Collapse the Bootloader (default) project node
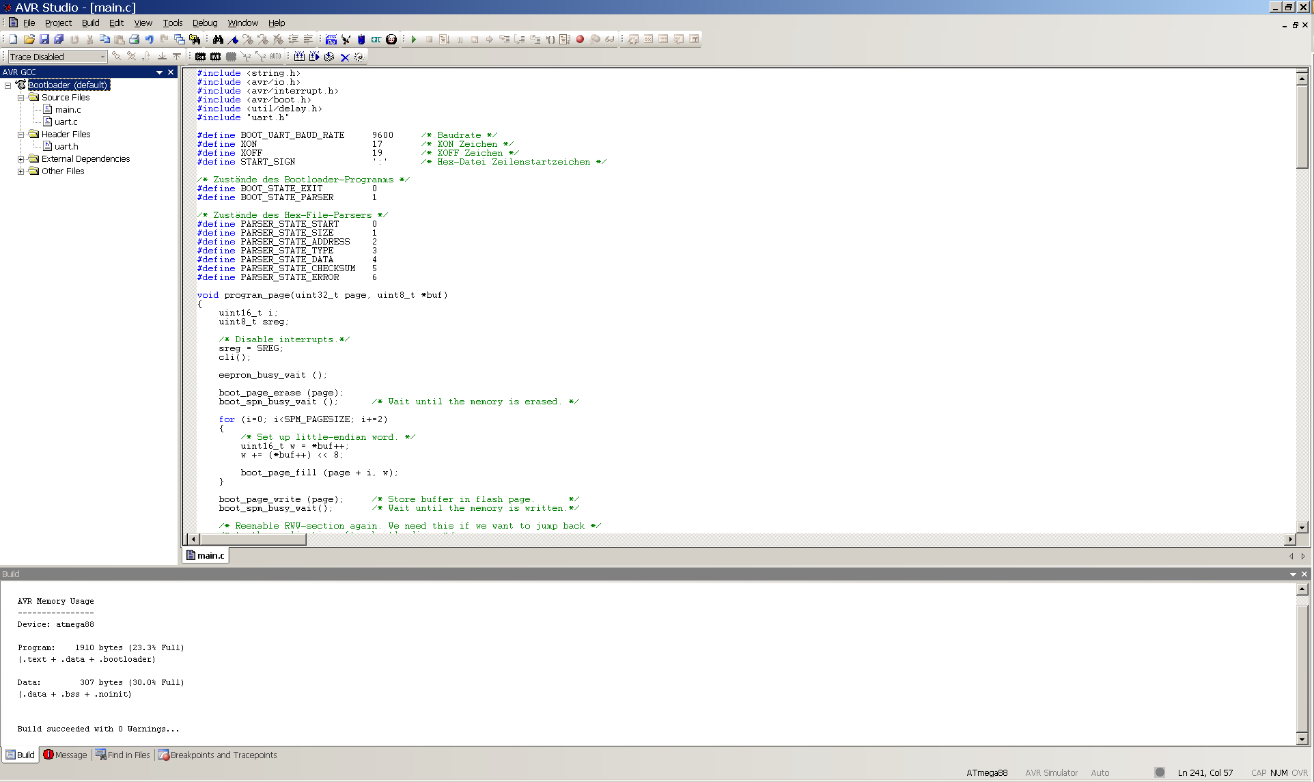Viewport: 1314px width, 782px height. coord(8,85)
